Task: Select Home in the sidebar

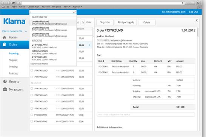Action: point(12,38)
